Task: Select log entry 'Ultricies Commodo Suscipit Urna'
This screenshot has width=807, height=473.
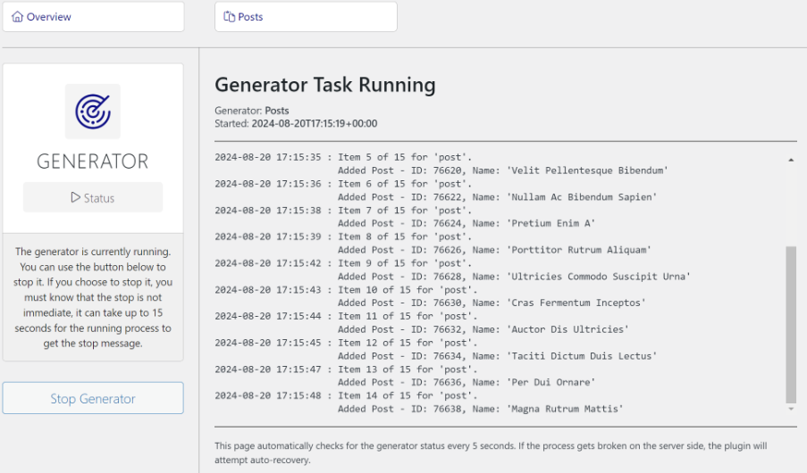Action: point(514,277)
